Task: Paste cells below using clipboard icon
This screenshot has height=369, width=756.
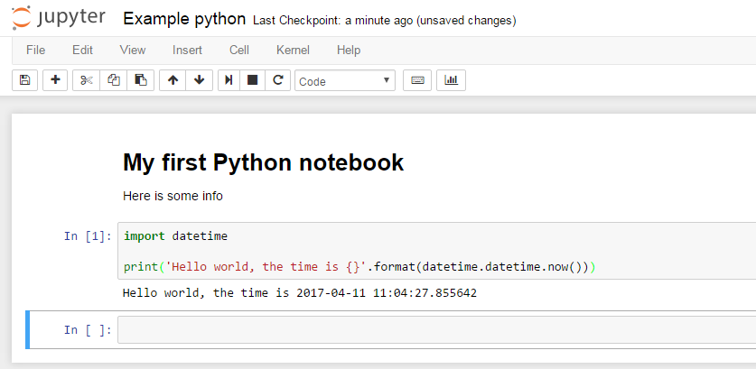Action: click(x=140, y=80)
